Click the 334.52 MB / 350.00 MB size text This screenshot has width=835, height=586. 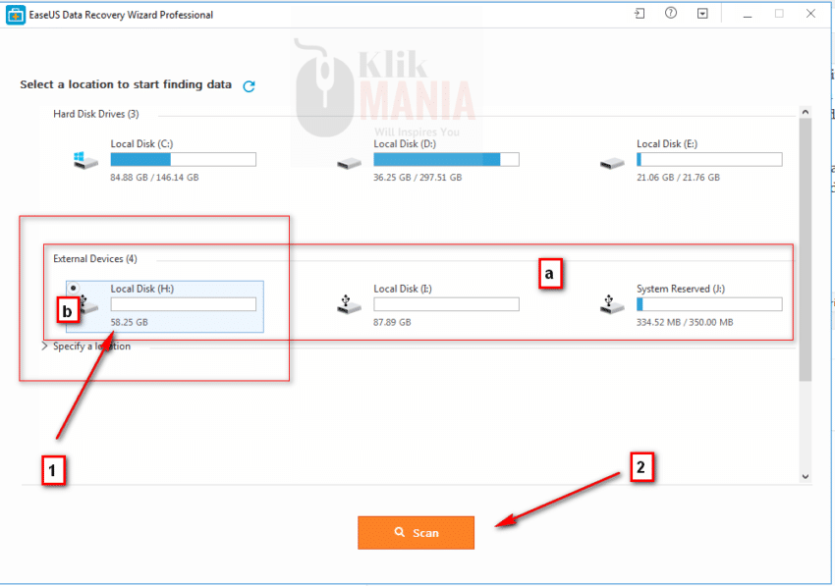click(x=685, y=322)
